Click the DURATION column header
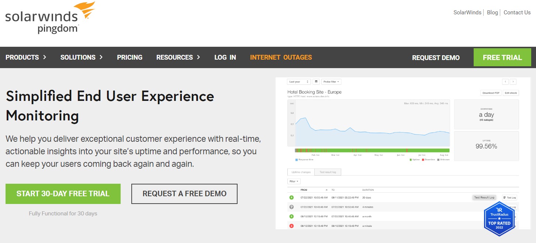 coord(368,190)
